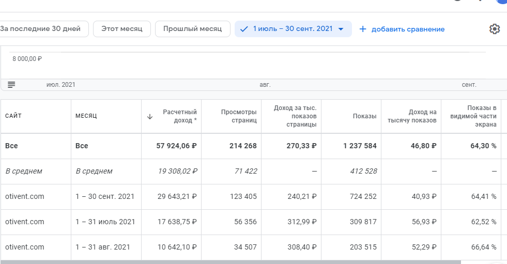
Task: Click page views value 123 405
Action: (243, 196)
